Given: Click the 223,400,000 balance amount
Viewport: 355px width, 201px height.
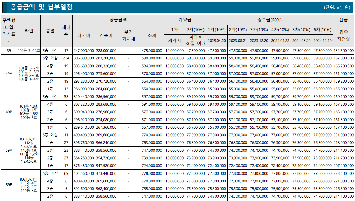Looking at the screenshot, I should click(343, 173).
